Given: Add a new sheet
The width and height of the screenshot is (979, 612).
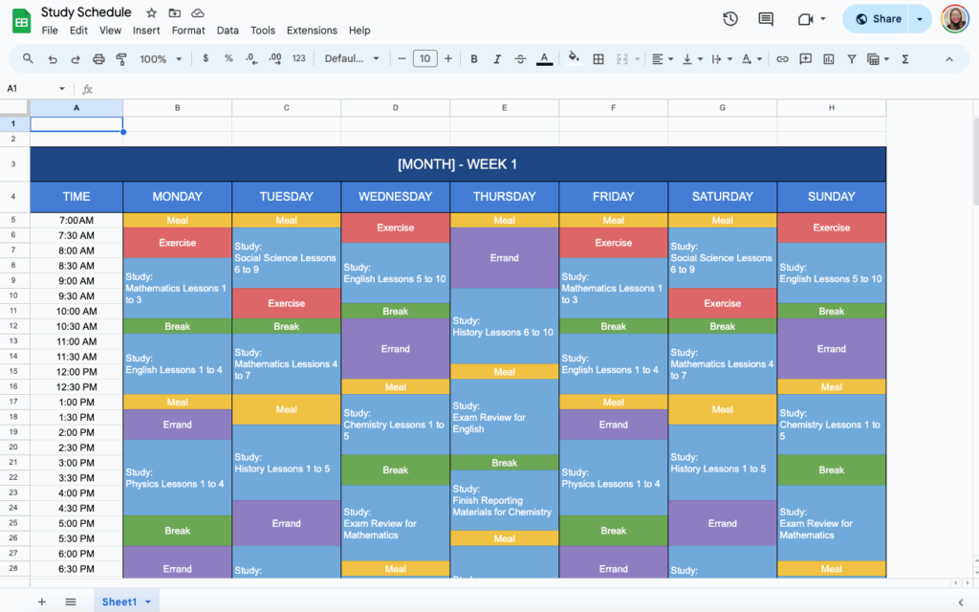Looking at the screenshot, I should point(41,601).
